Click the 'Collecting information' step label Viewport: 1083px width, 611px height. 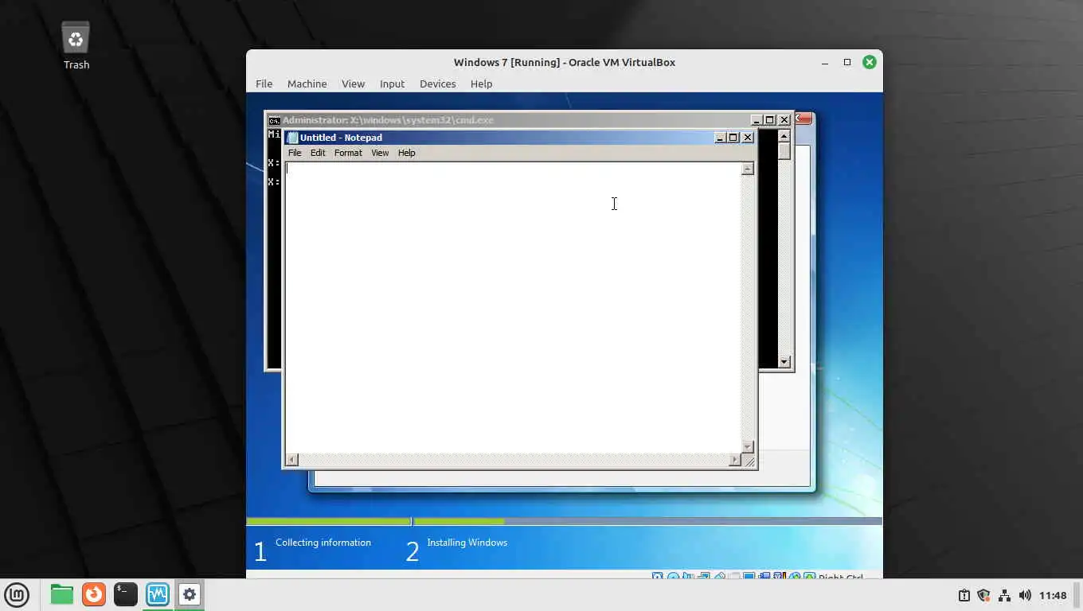(323, 543)
